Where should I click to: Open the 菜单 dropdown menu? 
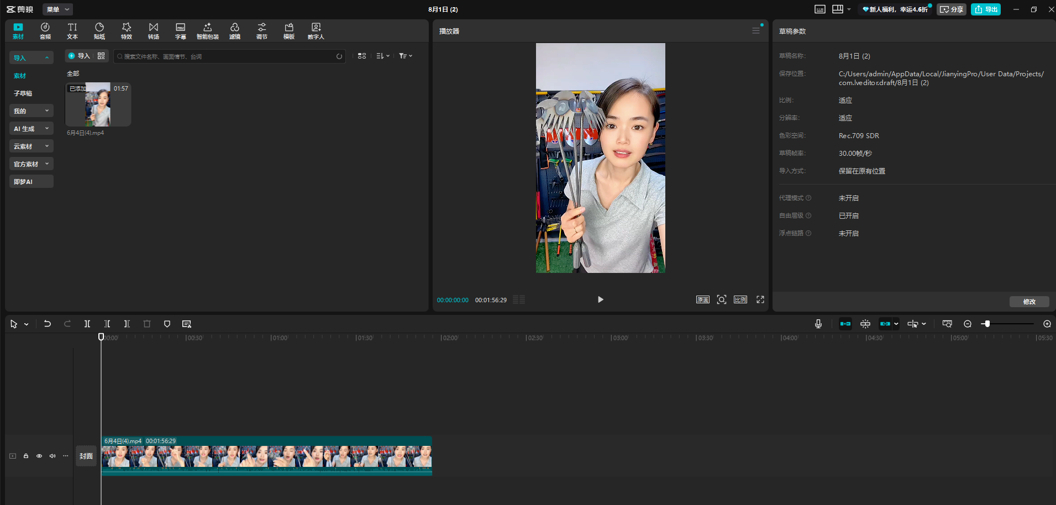(x=57, y=9)
